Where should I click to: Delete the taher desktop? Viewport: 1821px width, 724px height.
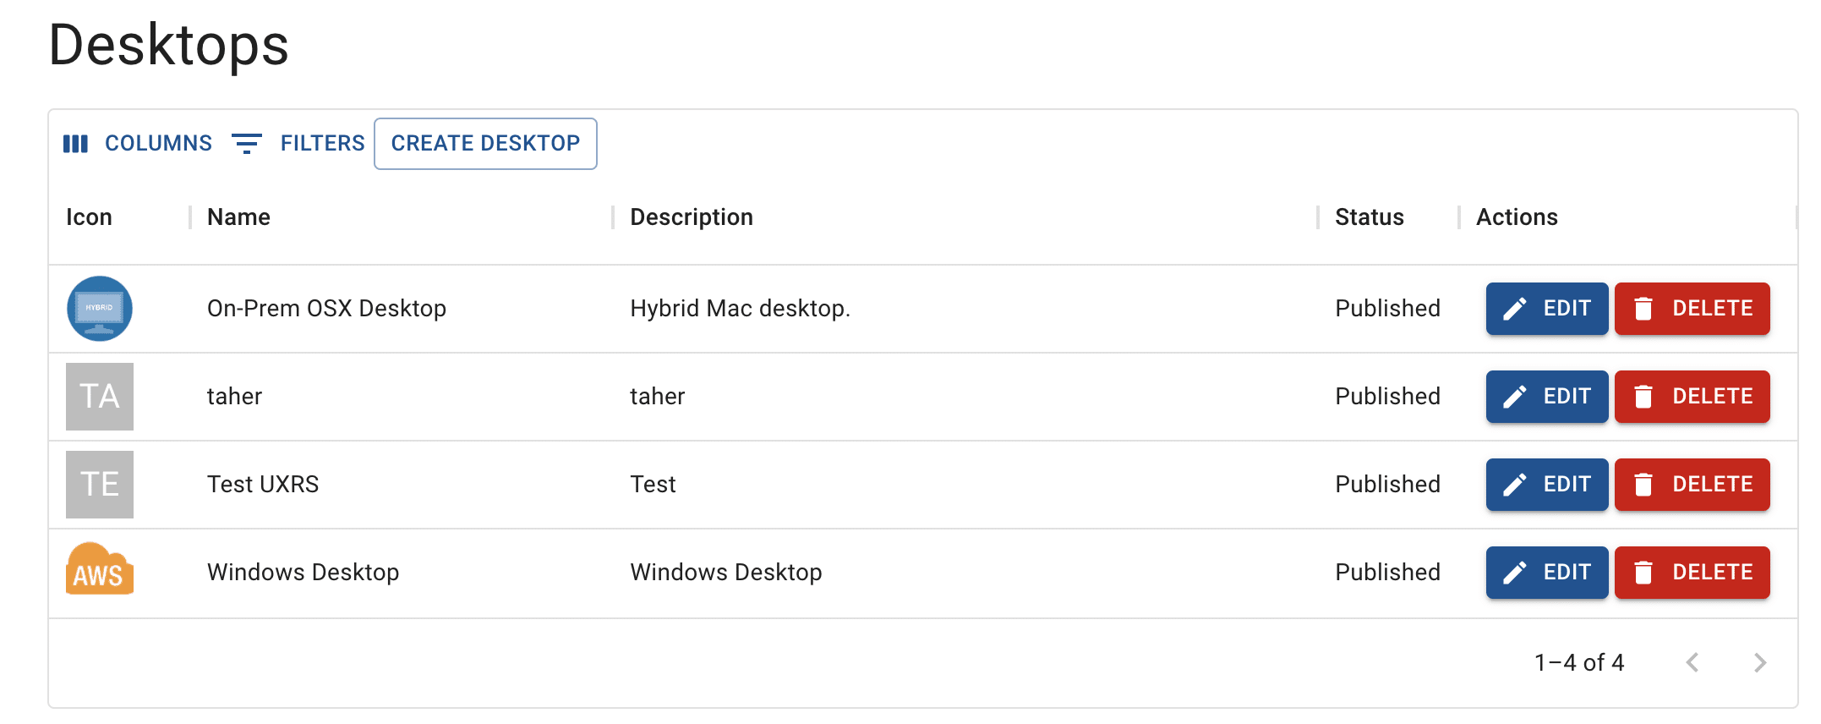pos(1692,397)
